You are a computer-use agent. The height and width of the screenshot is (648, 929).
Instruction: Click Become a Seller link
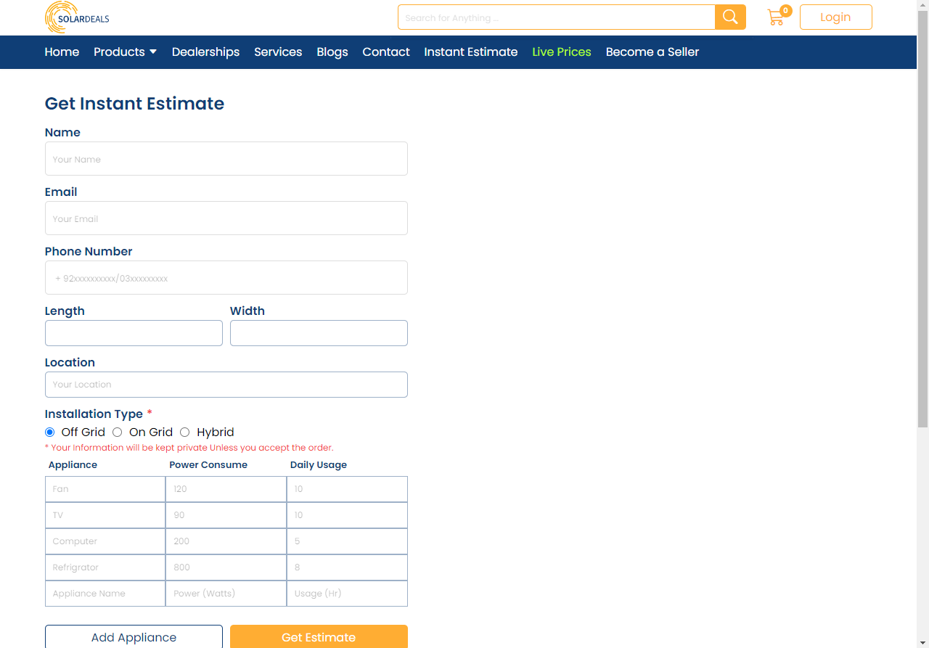click(x=652, y=52)
